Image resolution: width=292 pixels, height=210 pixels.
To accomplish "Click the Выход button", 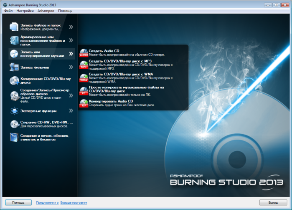I will click(273, 202).
